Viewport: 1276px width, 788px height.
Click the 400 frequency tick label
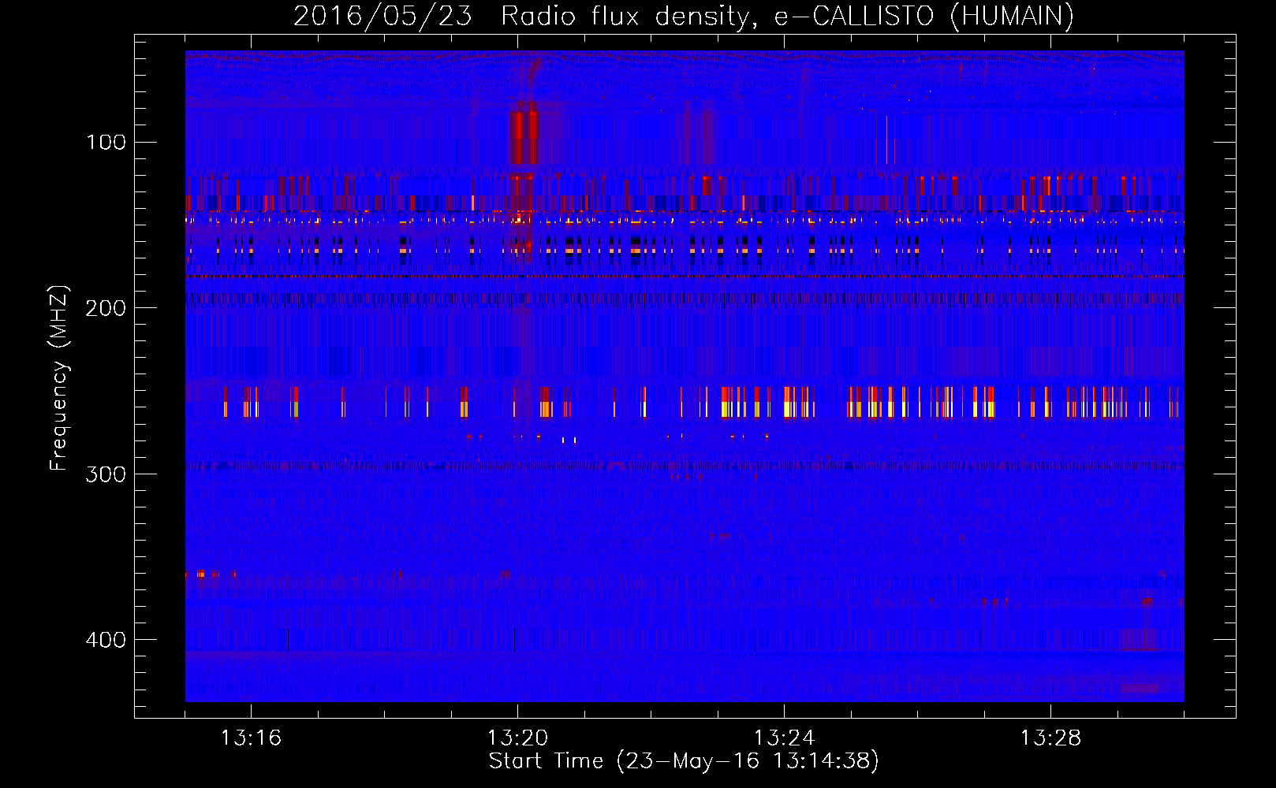click(106, 639)
